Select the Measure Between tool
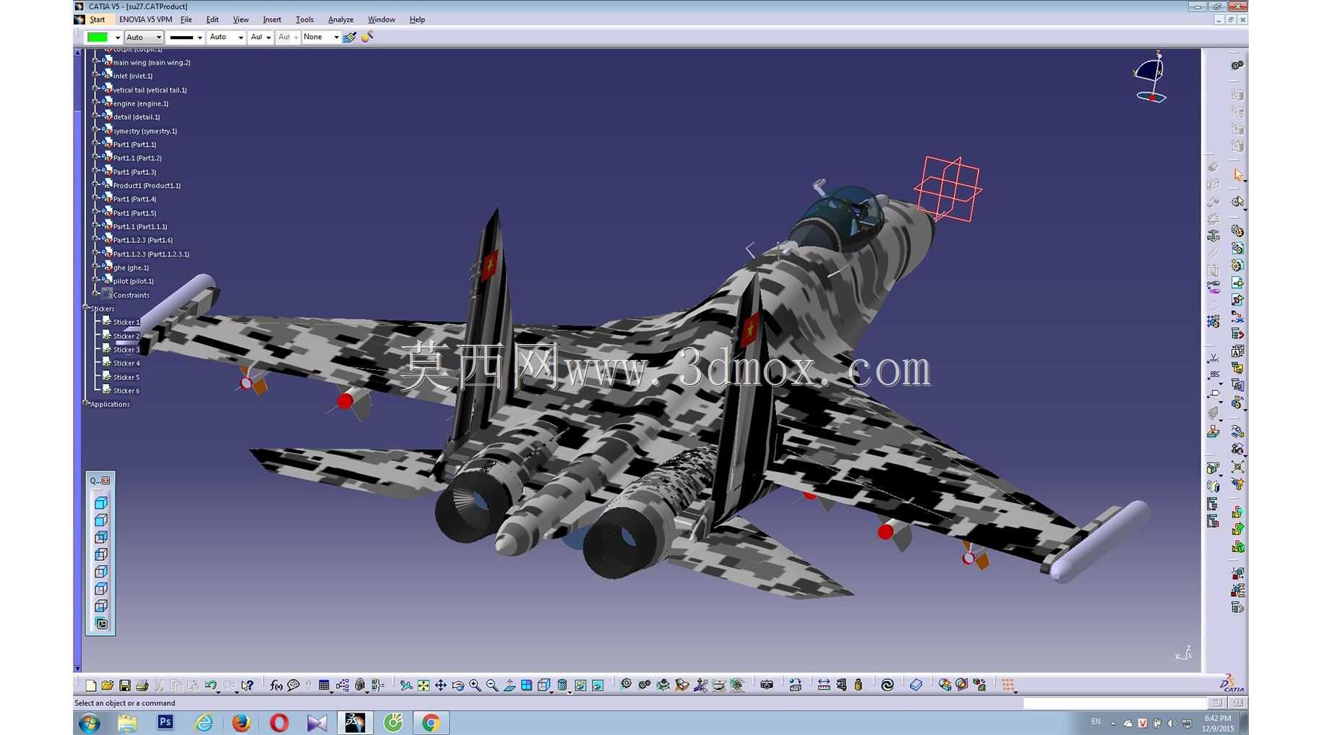The width and height of the screenshot is (1329, 735). pyautogui.click(x=824, y=685)
